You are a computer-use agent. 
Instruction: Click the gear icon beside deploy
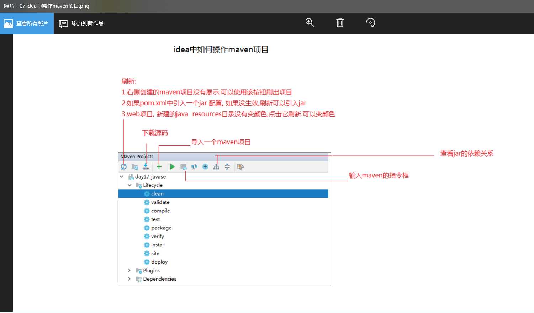pos(147,262)
